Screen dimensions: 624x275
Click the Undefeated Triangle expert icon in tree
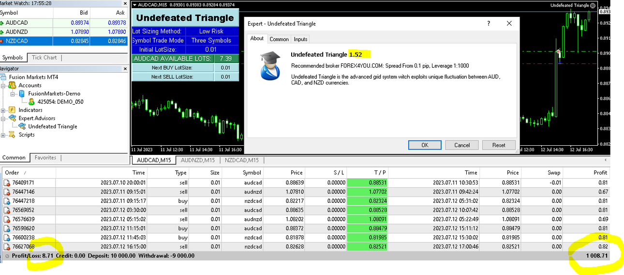[22, 126]
